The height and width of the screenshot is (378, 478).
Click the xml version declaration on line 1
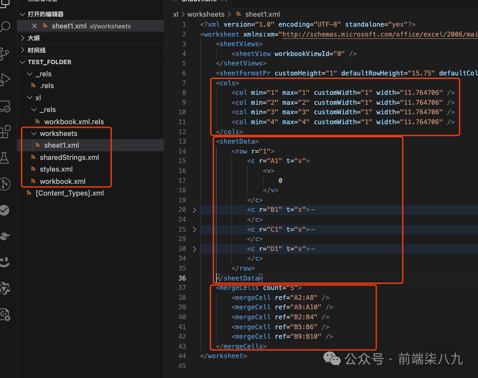click(x=308, y=24)
